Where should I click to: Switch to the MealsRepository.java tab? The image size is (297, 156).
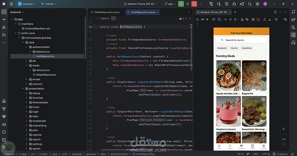[105, 12]
